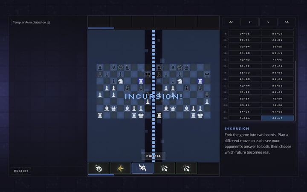
Task: Click the black pawn on left board e5
Action: coord(127,88)
